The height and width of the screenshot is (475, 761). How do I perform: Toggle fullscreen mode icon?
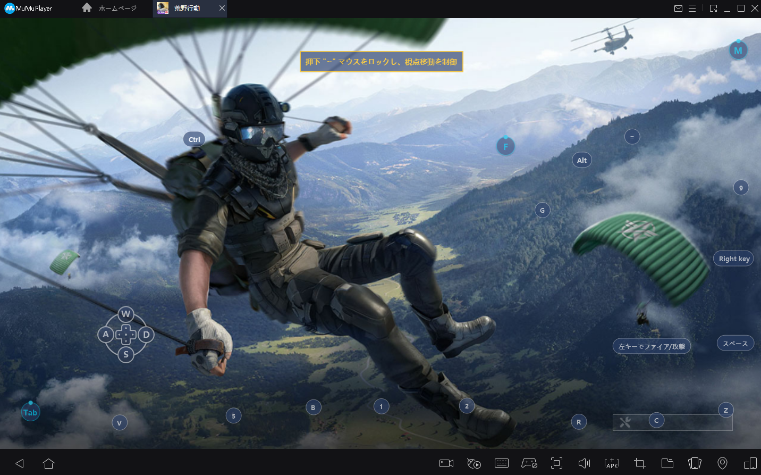coord(556,463)
